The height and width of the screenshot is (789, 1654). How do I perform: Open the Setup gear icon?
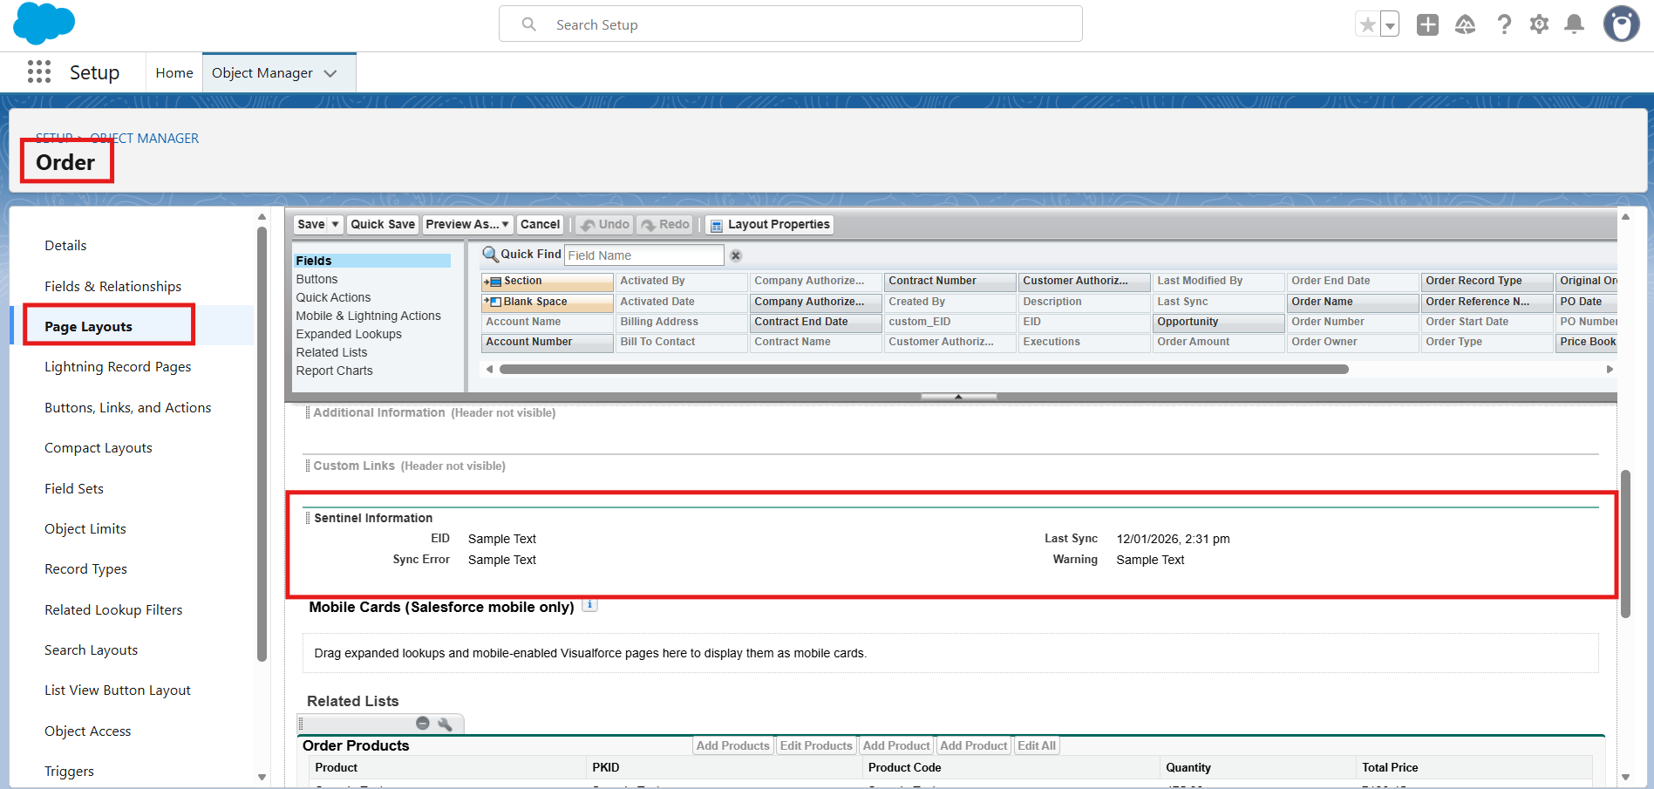coord(1539,25)
